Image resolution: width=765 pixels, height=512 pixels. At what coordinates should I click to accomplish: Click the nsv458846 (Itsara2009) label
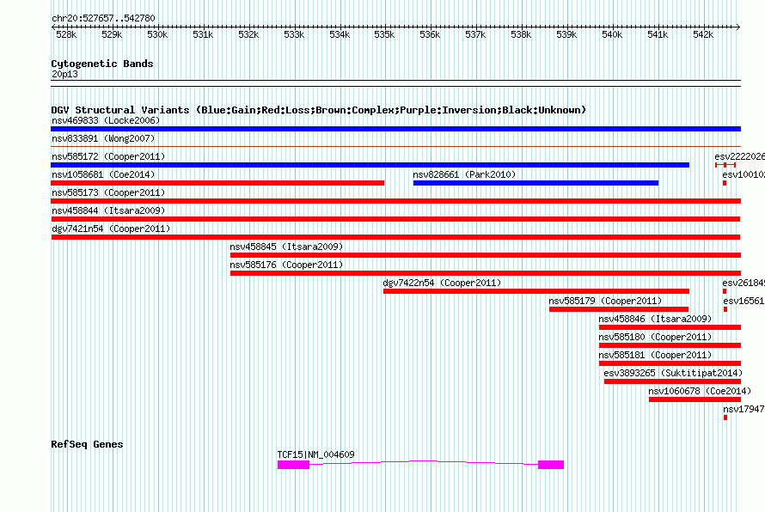(655, 319)
